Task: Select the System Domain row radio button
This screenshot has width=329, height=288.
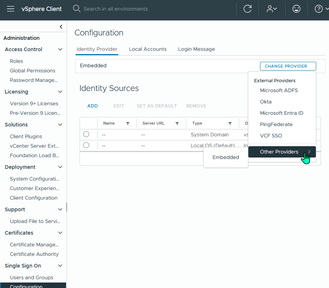Action: point(86,134)
